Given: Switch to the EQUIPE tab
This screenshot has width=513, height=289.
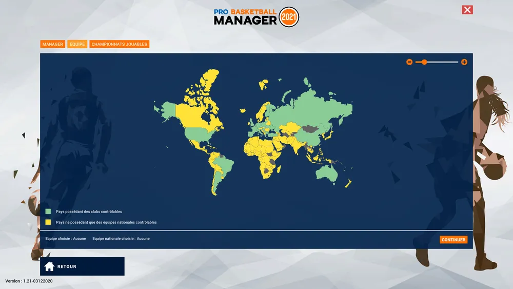Looking at the screenshot, I should 77,44.
